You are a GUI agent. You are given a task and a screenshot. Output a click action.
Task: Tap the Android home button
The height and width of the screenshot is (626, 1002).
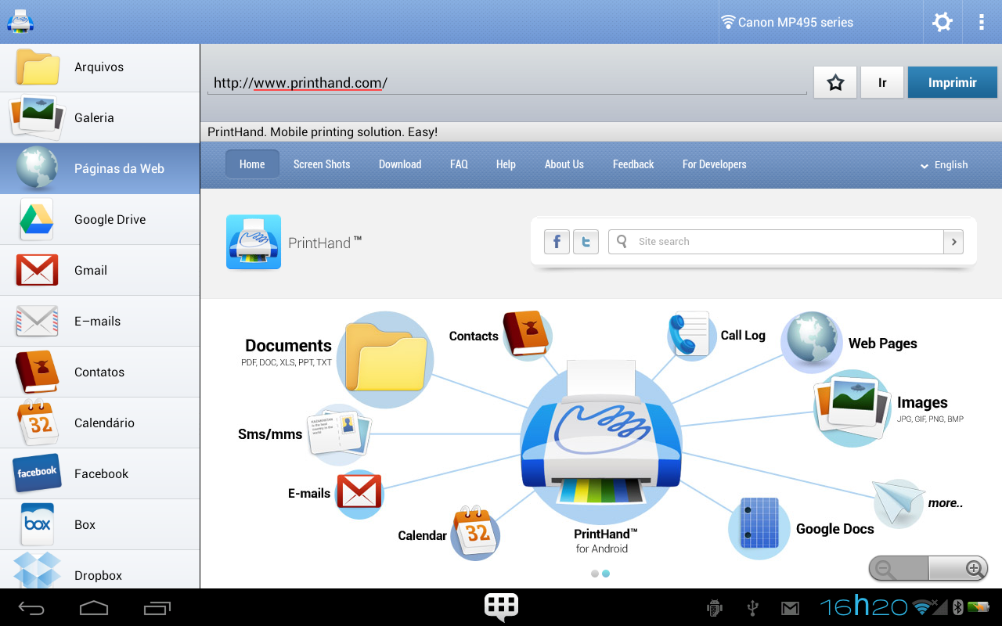[x=94, y=608]
